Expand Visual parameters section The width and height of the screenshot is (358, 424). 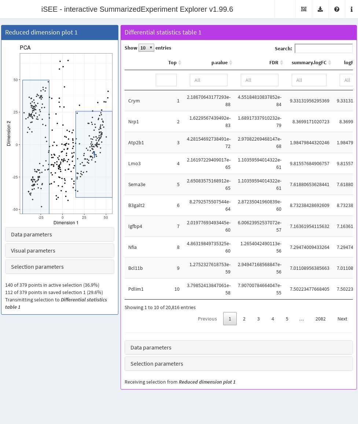click(60, 251)
